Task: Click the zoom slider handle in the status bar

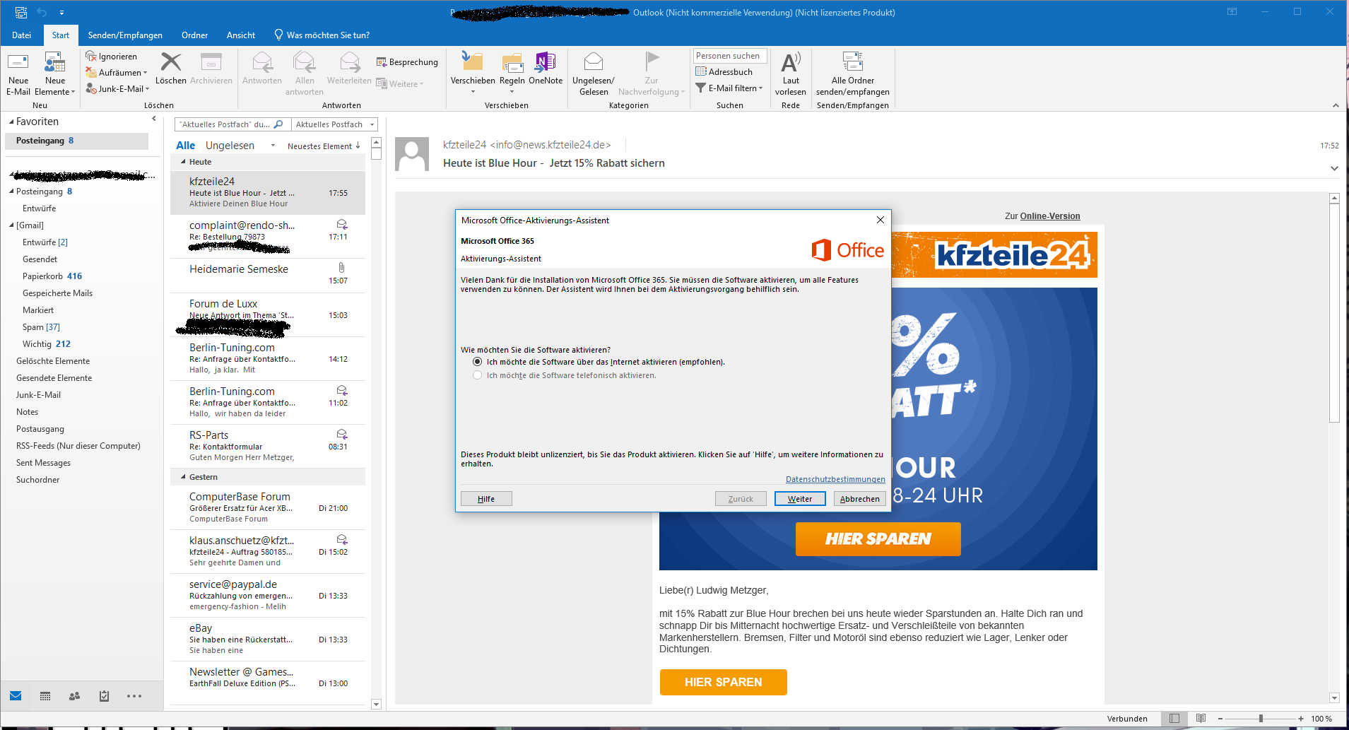Action: [1261, 718]
